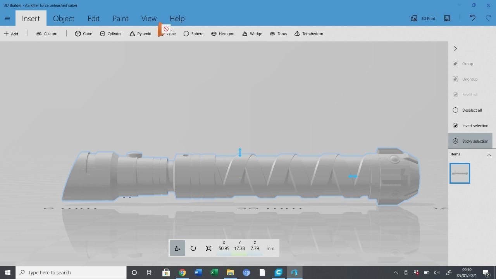Open File Explorer from the taskbar
This screenshot has width=496, height=279.
pos(230,272)
